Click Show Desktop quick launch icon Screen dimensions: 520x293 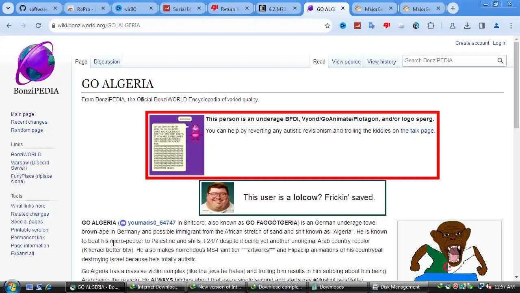point(29,287)
